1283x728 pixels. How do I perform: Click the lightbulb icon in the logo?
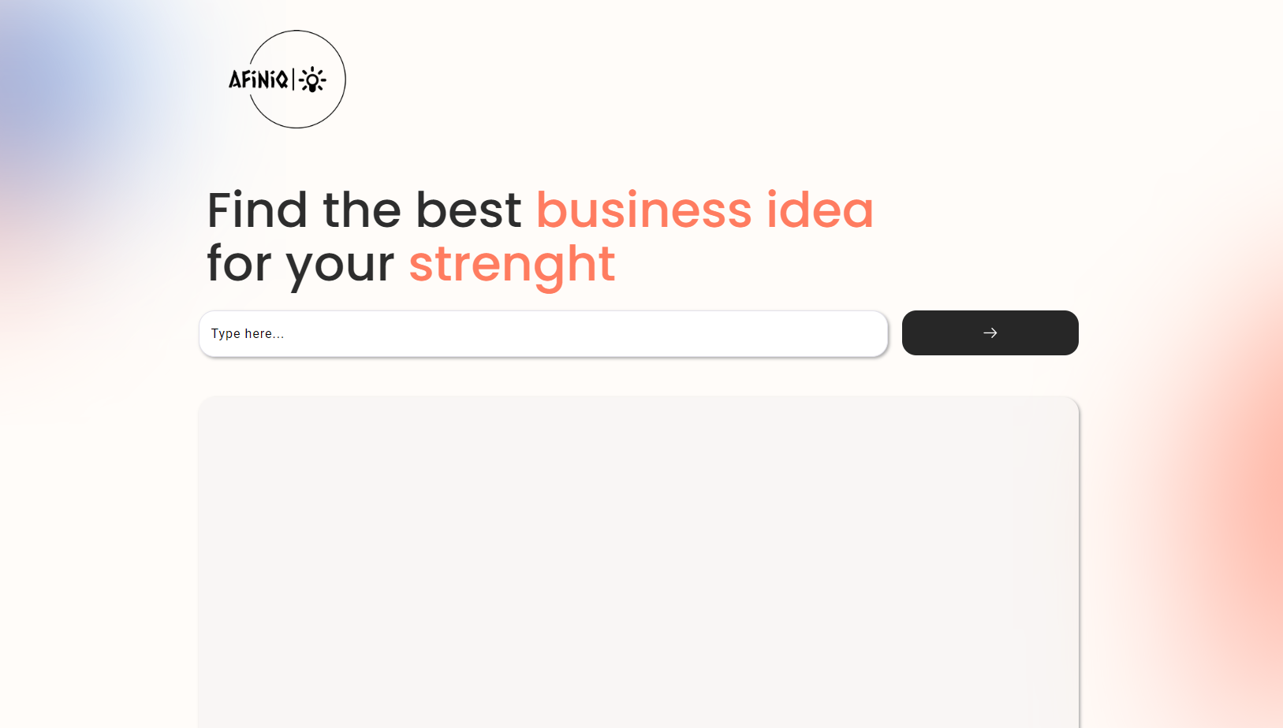tap(313, 80)
